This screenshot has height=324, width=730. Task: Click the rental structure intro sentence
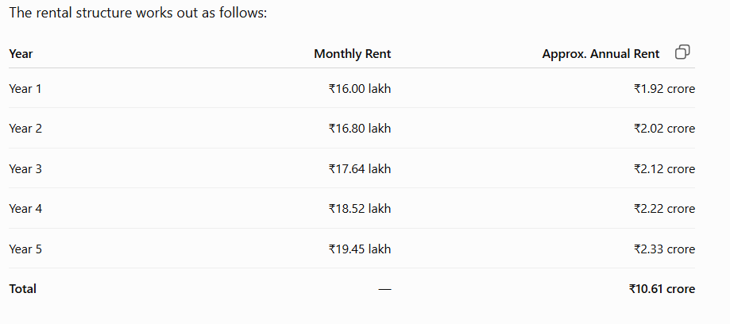tap(138, 13)
